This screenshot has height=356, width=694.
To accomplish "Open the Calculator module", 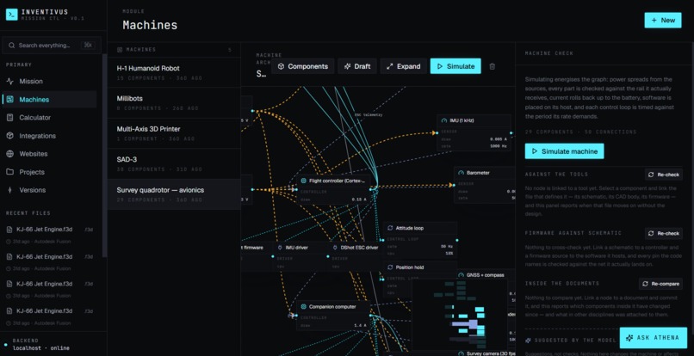I will pyautogui.click(x=49, y=118).
